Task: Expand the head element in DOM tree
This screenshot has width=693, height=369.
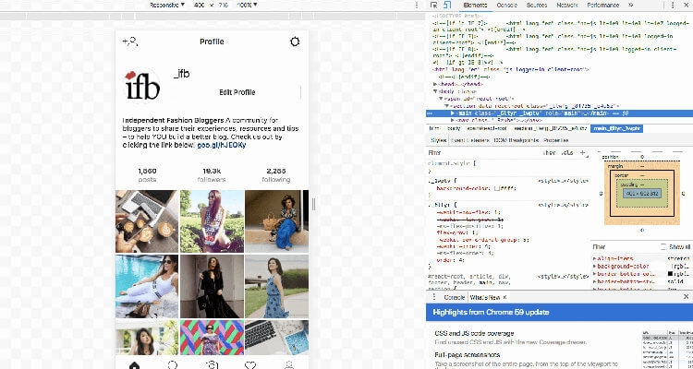Action: coord(435,82)
